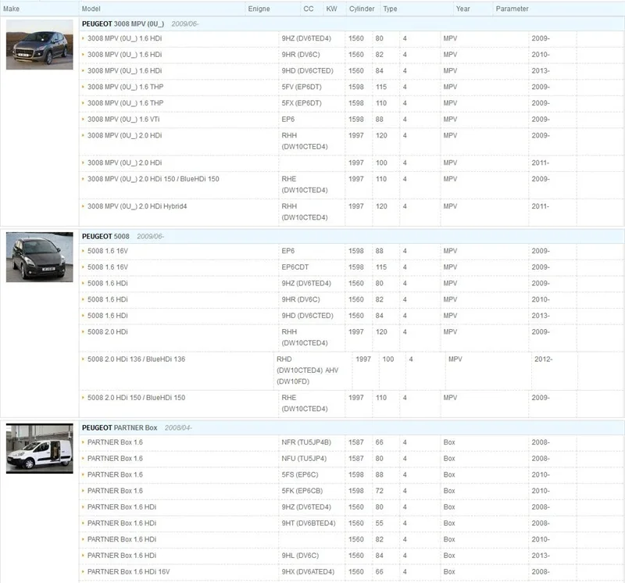The height and width of the screenshot is (583, 625).
Task: Open PARTNER Box 1.6 entry with NFR engine
Action: coord(115,442)
